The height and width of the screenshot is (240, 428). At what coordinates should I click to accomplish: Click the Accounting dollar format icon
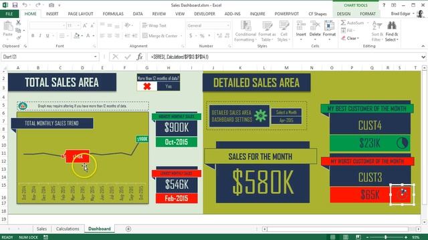[191, 35]
